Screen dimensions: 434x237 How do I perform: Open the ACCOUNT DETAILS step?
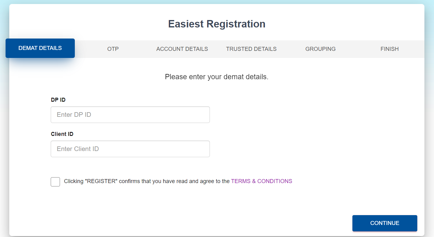[182, 49]
